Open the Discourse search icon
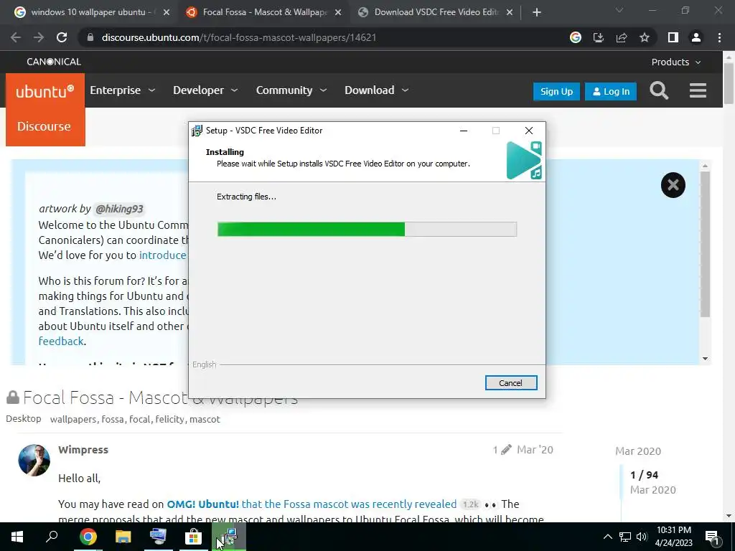Viewport: 735px width, 551px height. [659, 90]
